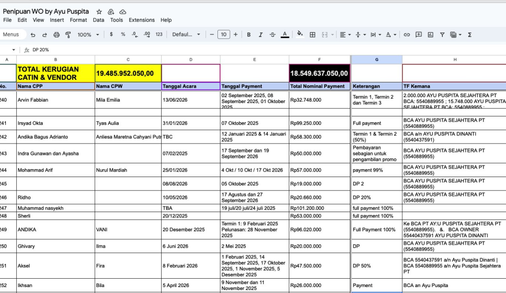Open the 100% zoom dropdown
506x293 pixels.
[87, 35]
